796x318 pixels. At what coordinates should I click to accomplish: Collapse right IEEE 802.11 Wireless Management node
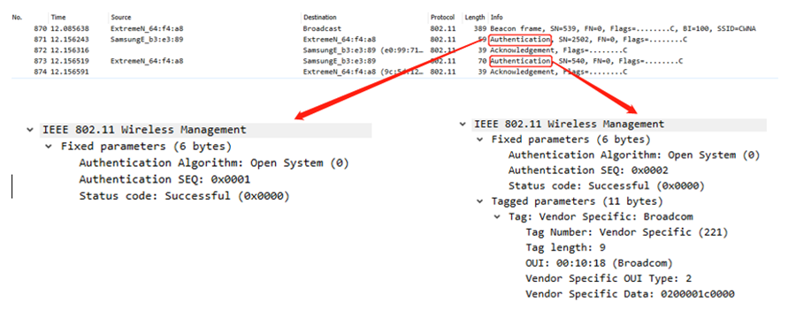point(462,125)
